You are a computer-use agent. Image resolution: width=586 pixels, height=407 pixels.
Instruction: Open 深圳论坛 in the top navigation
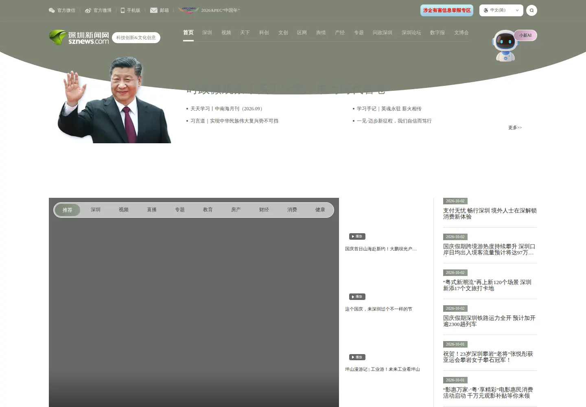tap(411, 33)
